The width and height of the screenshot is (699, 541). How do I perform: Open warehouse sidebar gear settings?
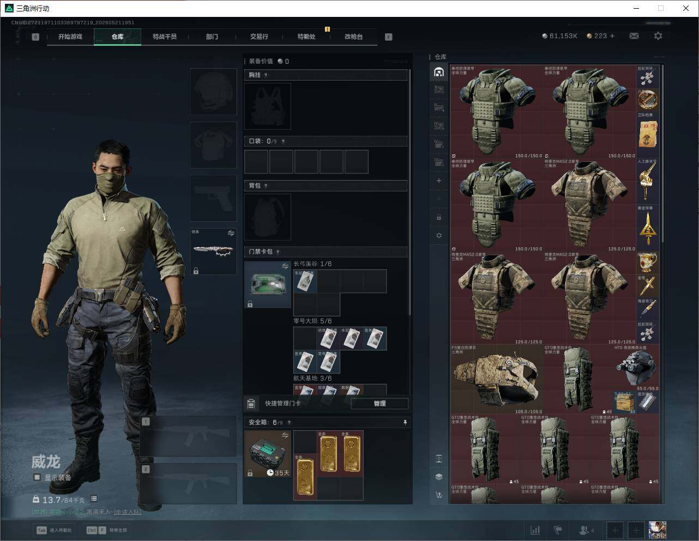tap(439, 236)
